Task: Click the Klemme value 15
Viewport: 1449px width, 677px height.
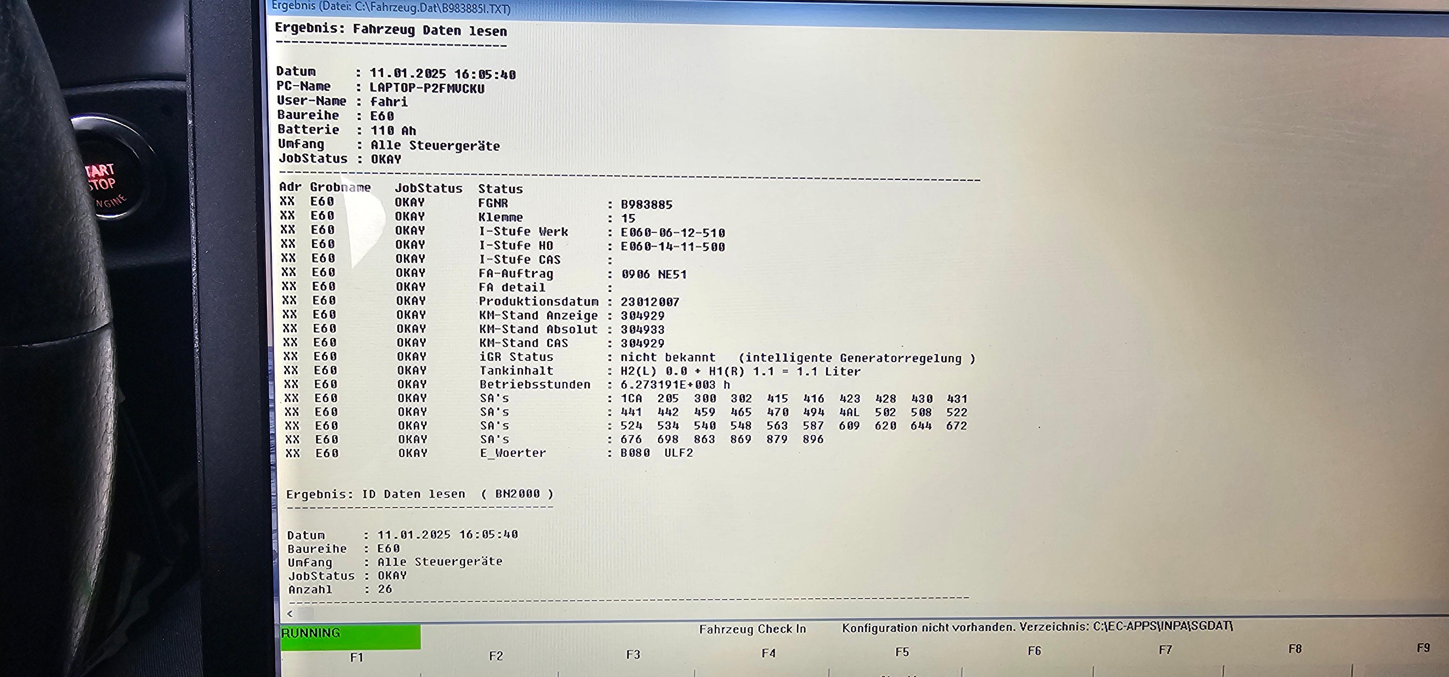Action: point(628,218)
